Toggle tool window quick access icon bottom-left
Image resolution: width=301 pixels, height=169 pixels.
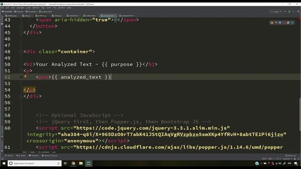click(x=2, y=159)
